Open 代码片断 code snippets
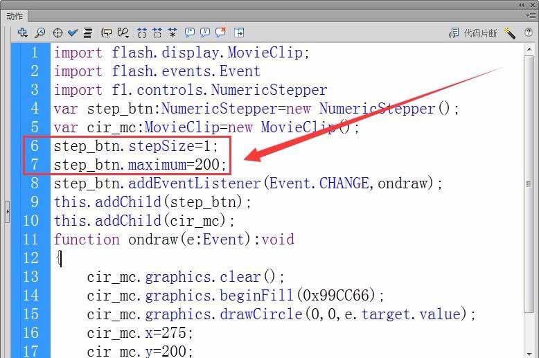 (x=473, y=33)
